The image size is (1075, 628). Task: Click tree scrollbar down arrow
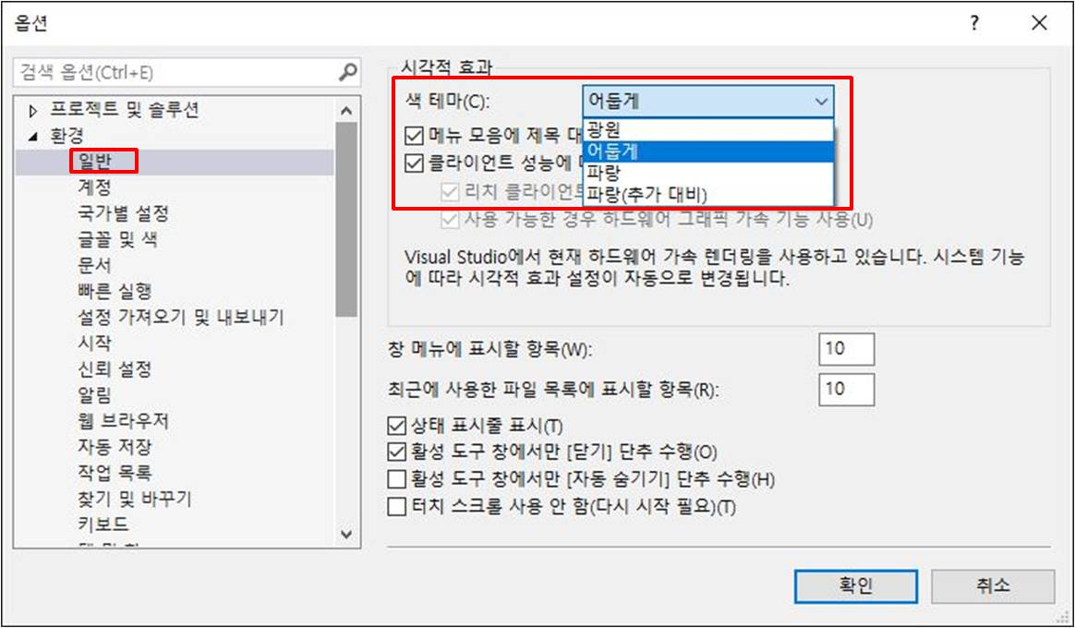346,534
